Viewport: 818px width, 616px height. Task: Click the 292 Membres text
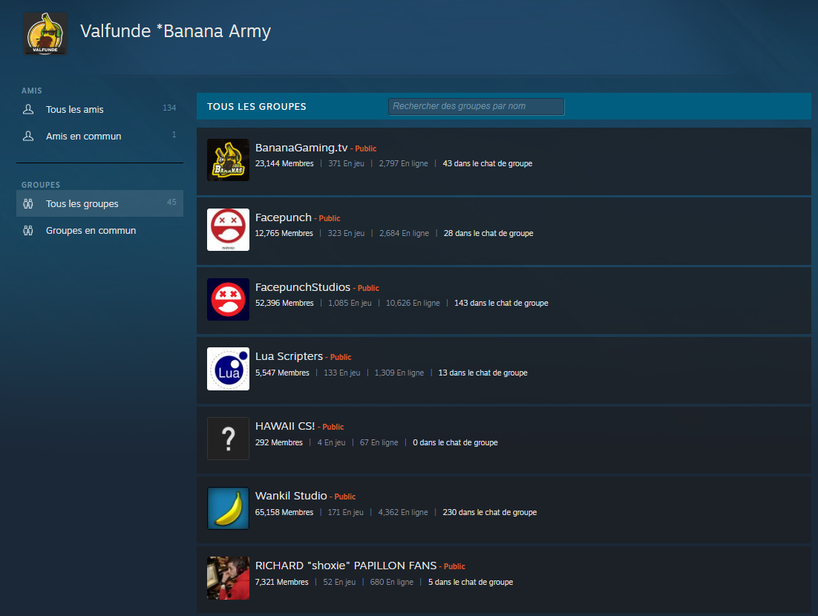[278, 443]
